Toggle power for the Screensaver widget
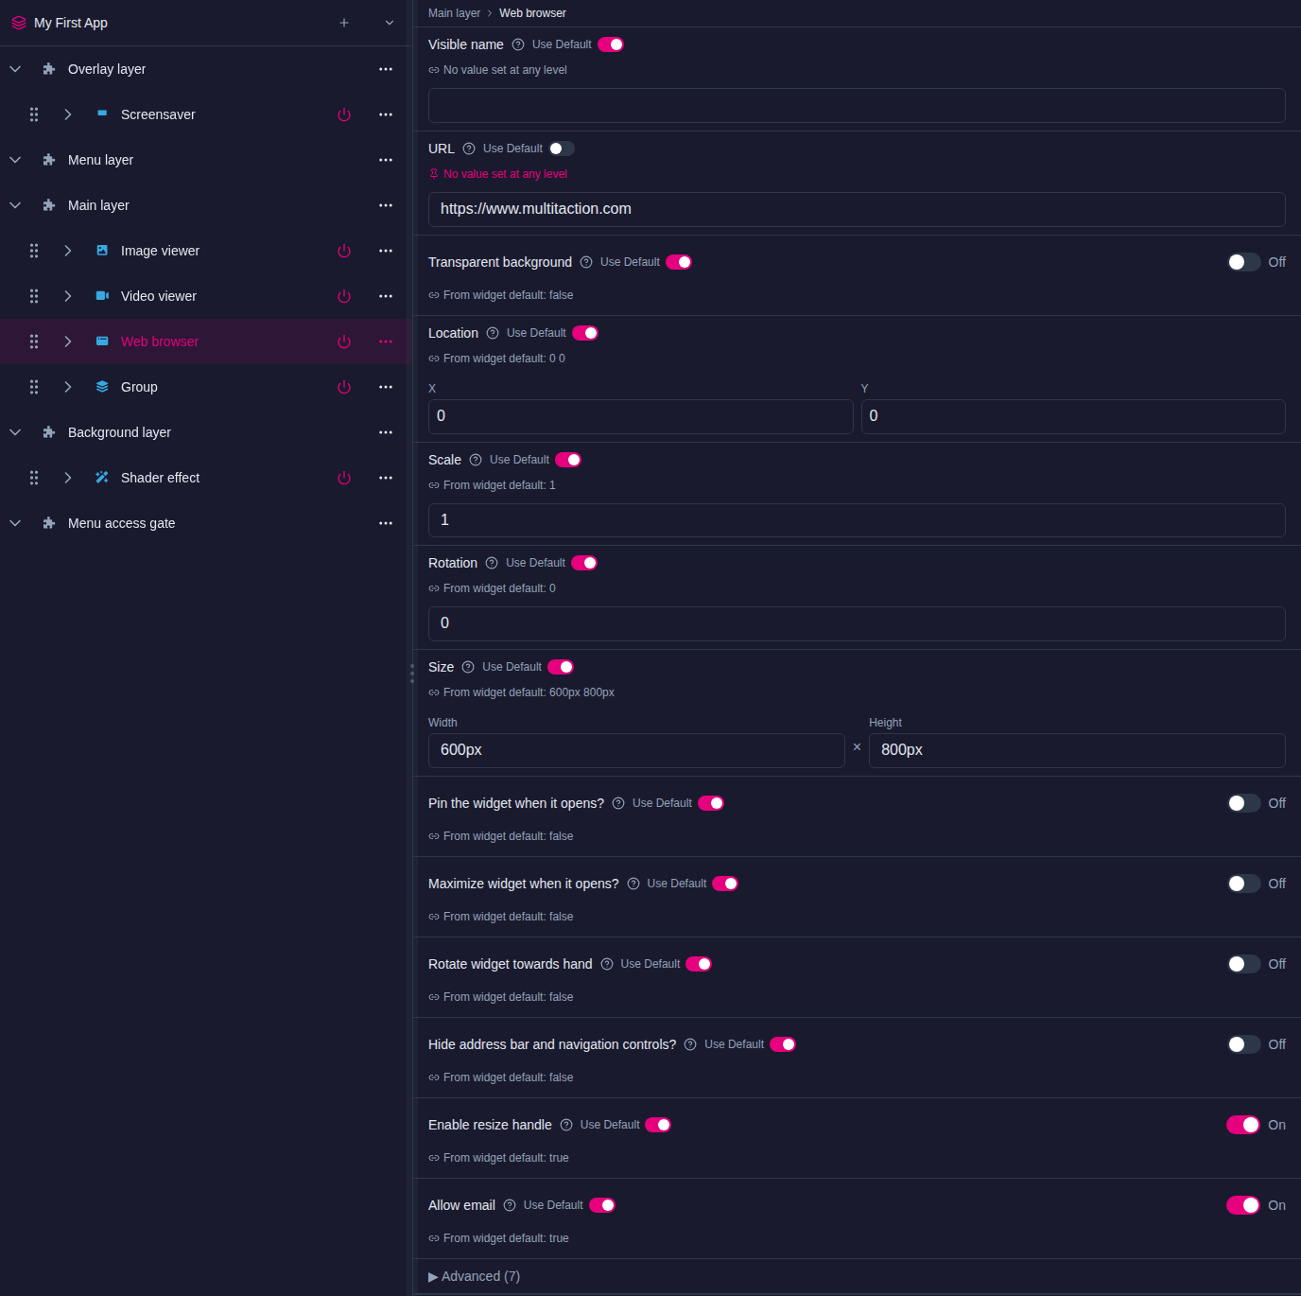 pos(344,114)
